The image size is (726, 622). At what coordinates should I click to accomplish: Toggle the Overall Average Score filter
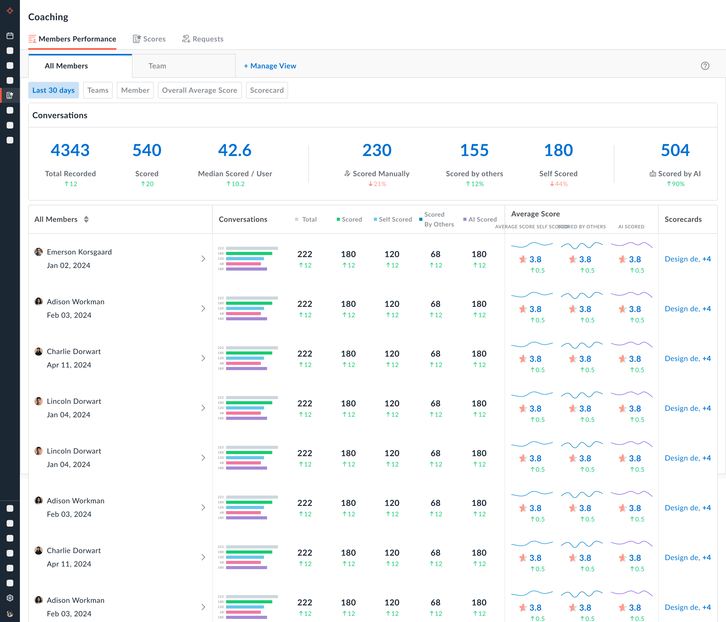199,90
